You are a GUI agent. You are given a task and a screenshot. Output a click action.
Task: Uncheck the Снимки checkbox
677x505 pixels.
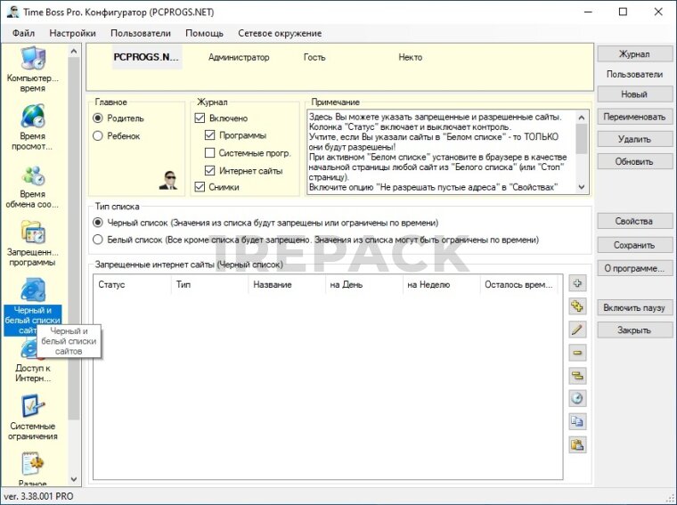point(199,187)
